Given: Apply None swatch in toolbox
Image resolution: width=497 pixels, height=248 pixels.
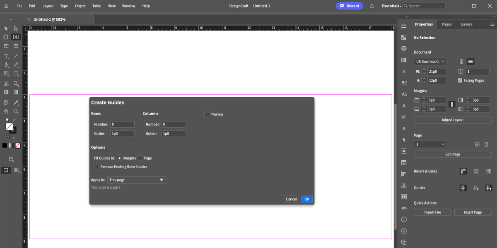Looking at the screenshot, I should tap(18, 145).
